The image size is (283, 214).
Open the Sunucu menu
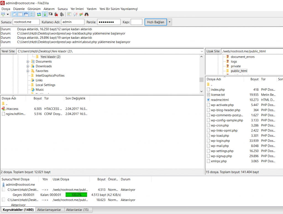[x=62, y=9]
